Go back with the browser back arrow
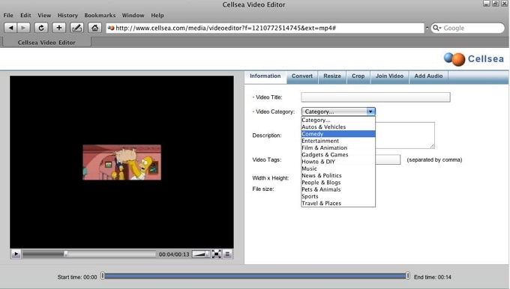This screenshot has height=289, width=510. 10,28
